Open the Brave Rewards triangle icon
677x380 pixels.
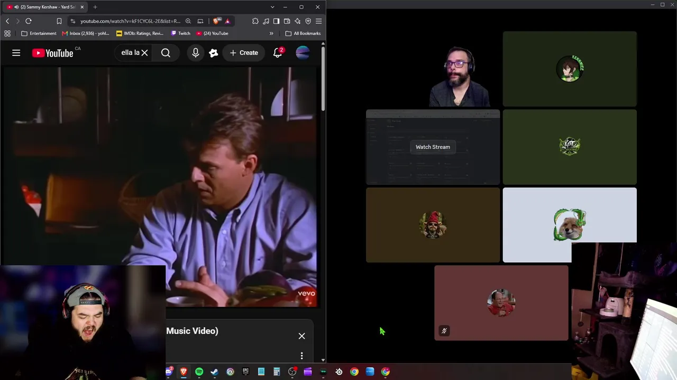click(x=227, y=21)
